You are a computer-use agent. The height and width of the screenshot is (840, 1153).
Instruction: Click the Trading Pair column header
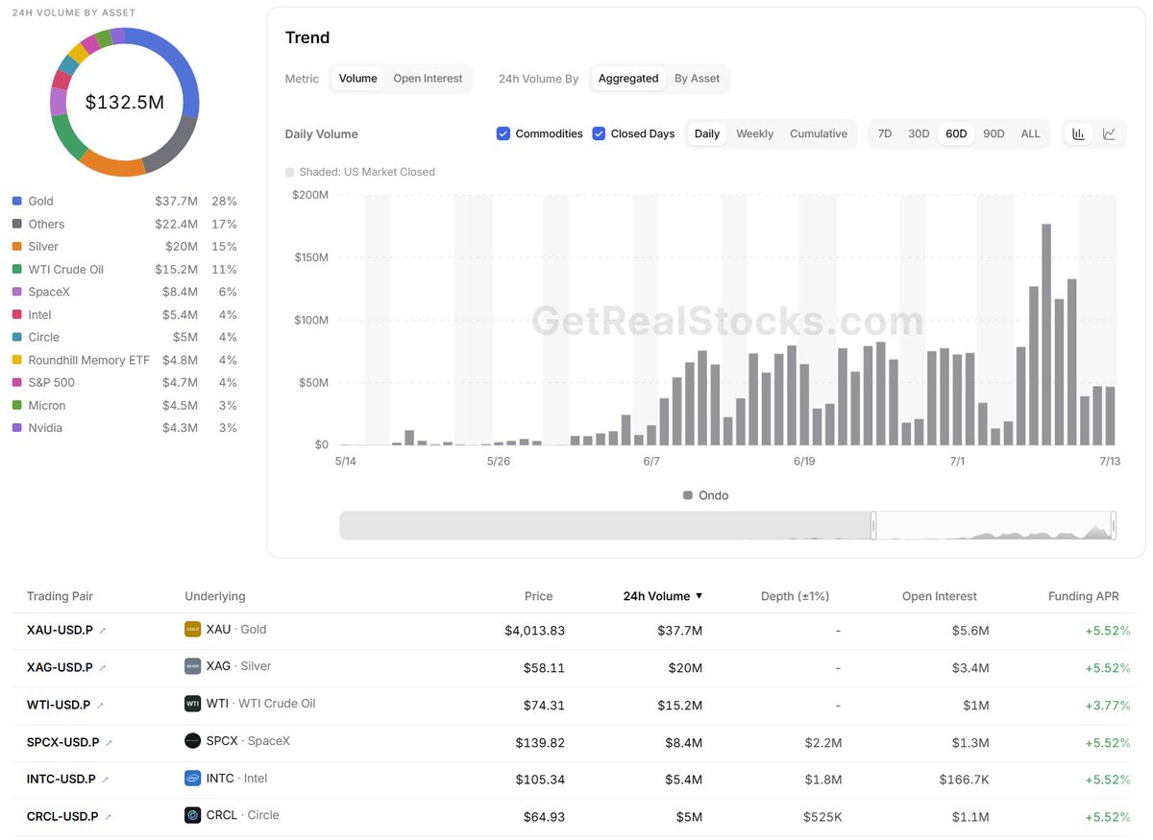tap(60, 596)
